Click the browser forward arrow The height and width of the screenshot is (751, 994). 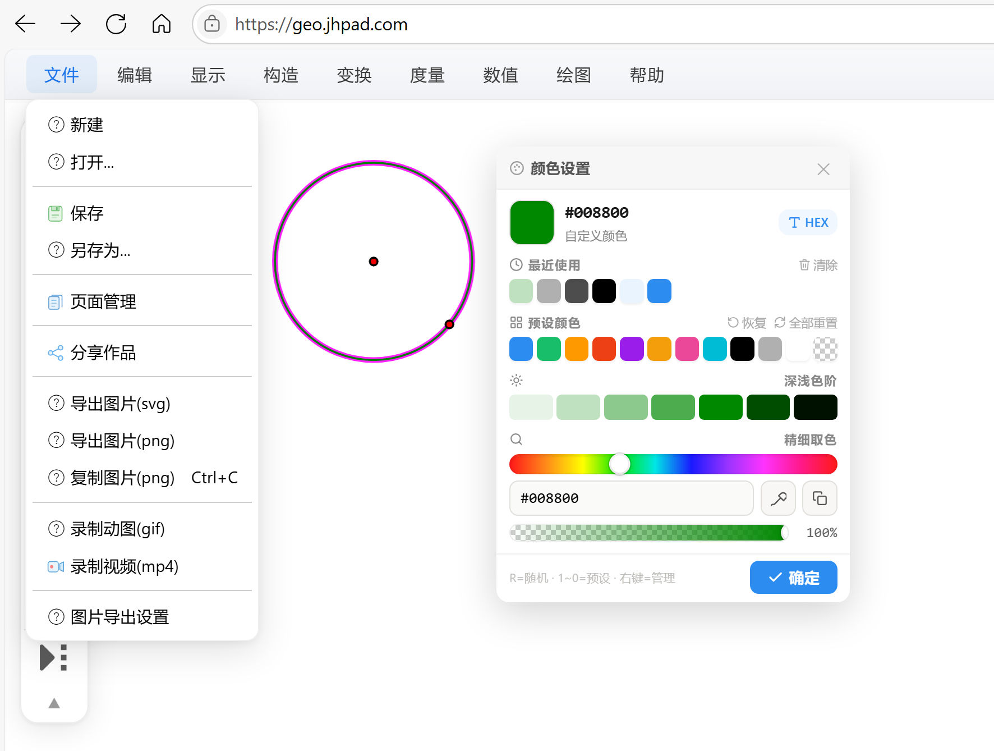click(x=71, y=24)
